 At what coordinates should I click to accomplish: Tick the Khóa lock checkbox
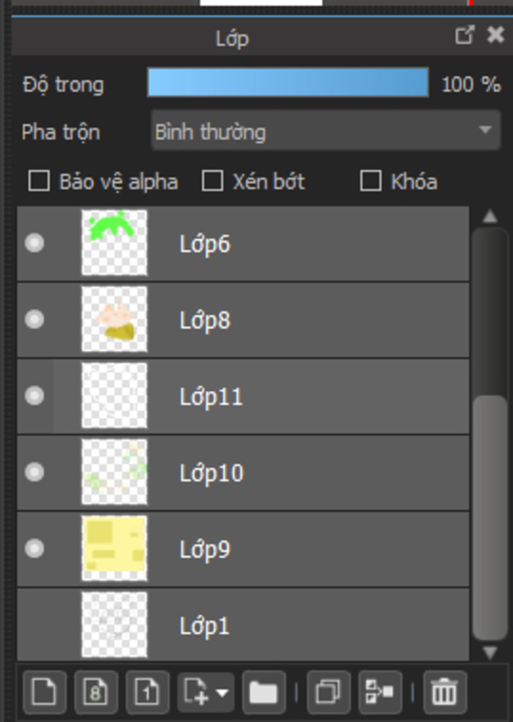[371, 181]
